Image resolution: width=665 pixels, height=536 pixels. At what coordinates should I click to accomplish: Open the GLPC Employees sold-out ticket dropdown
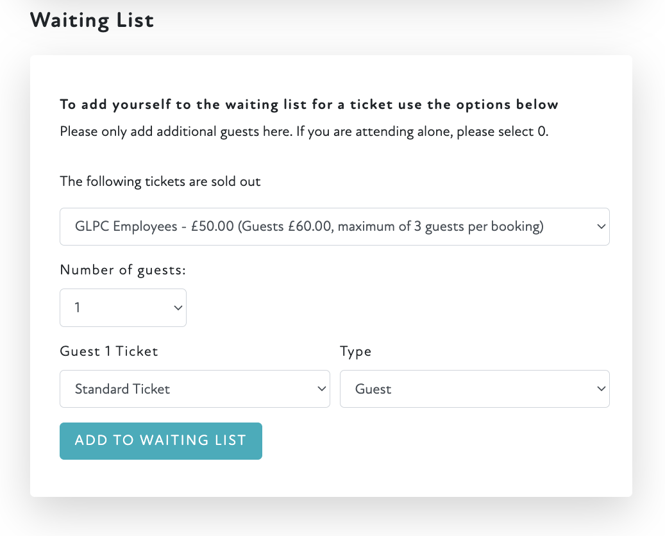click(x=334, y=226)
